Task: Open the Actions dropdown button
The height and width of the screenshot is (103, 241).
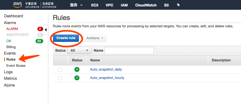Action: [x=94, y=38]
